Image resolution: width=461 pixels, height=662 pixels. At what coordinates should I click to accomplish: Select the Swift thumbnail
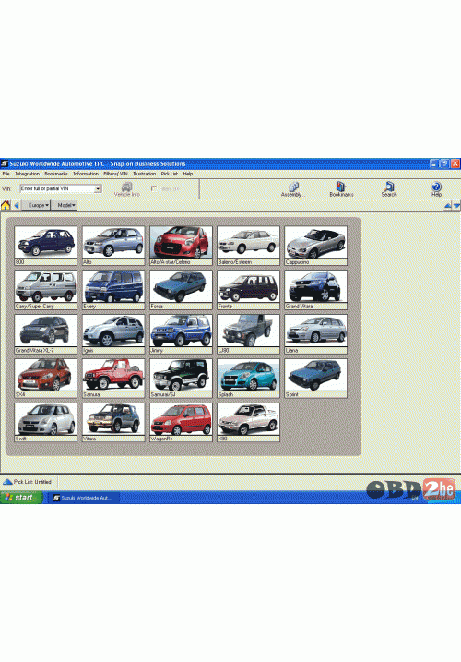click(x=45, y=422)
